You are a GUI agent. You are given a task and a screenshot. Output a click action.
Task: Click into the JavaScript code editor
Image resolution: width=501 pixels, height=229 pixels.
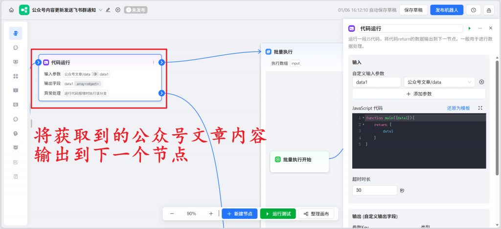(x=419, y=141)
